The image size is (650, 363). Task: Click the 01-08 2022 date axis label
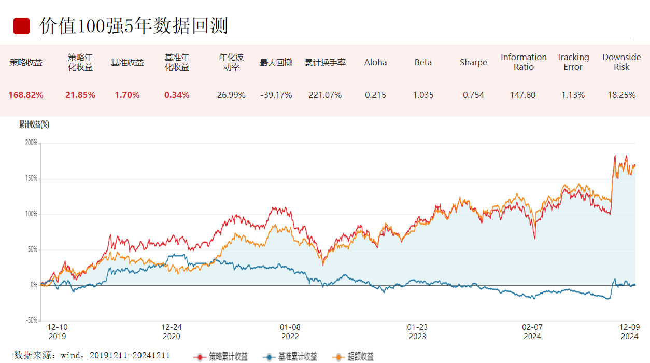290,332
